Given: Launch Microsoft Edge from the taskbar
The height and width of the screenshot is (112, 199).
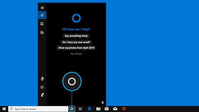Looking at the screenshot, I should 89,109.
